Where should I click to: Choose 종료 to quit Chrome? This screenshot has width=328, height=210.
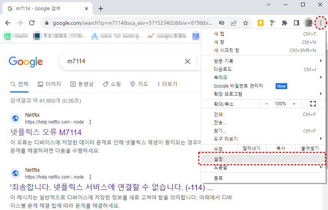tap(264, 178)
